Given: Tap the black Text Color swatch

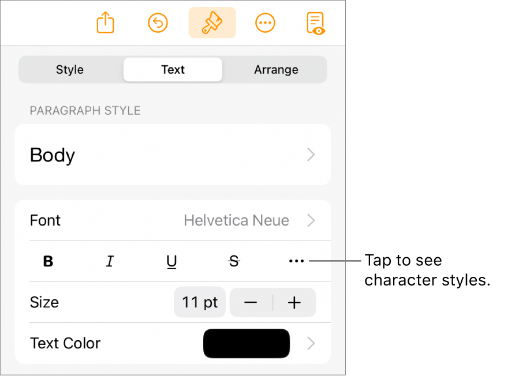Looking at the screenshot, I should (x=246, y=343).
